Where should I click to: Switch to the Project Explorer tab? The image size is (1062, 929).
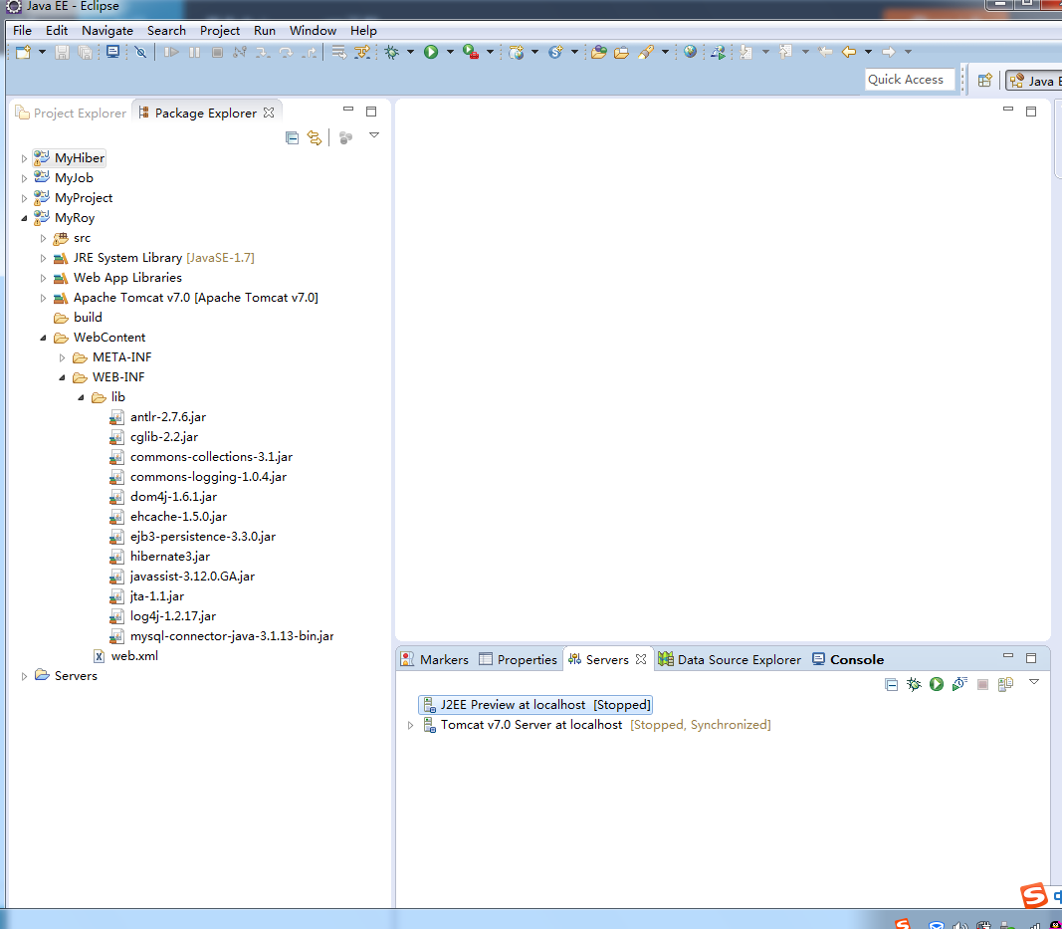[x=71, y=114]
